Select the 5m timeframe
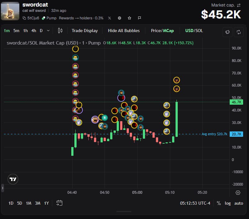This screenshot has height=219, width=249. (x=16, y=31)
